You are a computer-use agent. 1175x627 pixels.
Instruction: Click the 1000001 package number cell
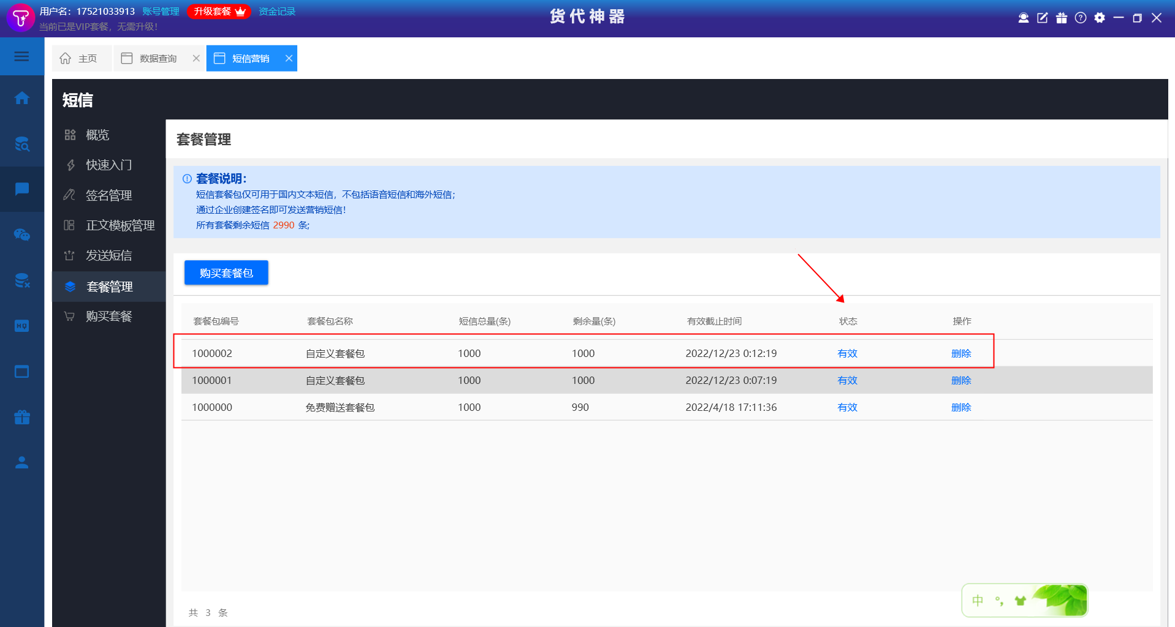[211, 380]
